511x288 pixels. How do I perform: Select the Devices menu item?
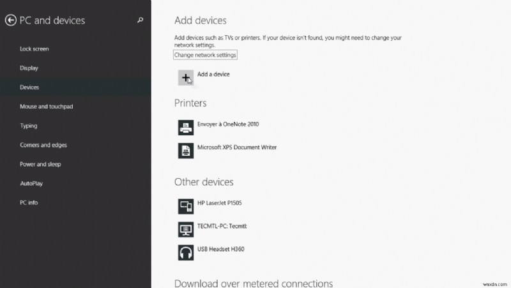[75, 87]
